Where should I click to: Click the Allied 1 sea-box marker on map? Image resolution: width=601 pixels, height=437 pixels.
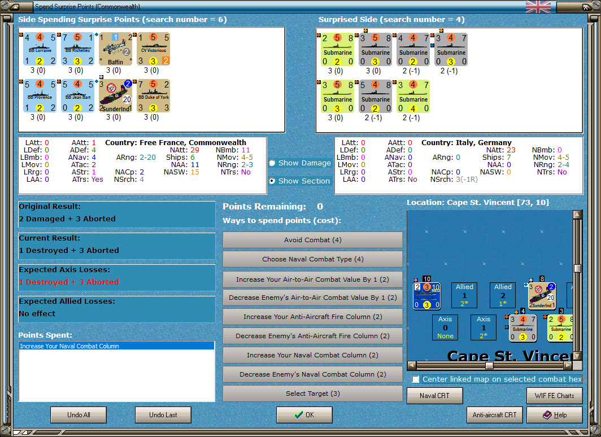pyautogui.click(x=464, y=295)
